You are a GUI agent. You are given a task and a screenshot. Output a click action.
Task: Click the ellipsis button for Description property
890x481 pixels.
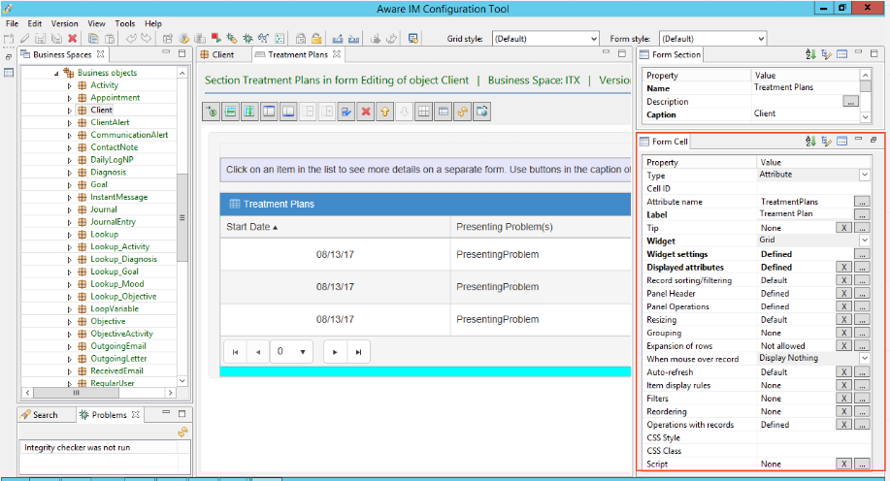pos(850,102)
